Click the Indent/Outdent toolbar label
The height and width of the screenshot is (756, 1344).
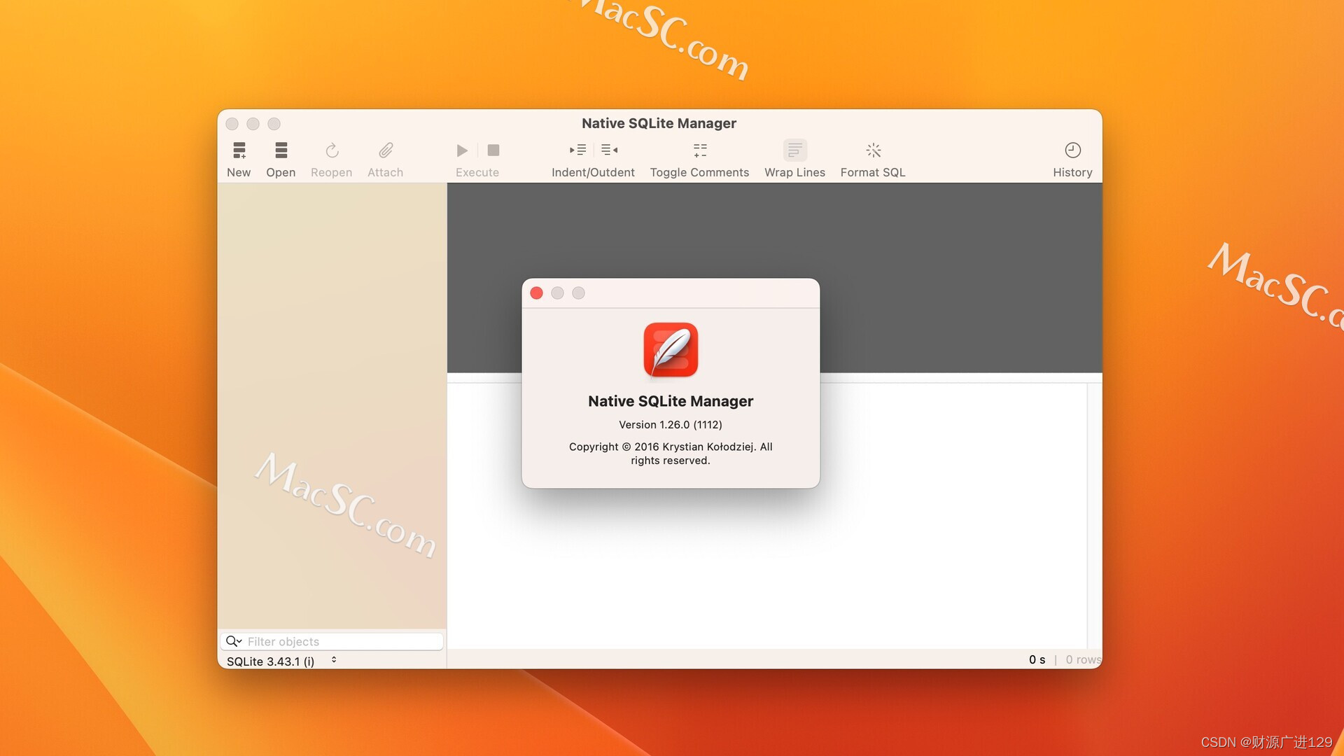pyautogui.click(x=593, y=172)
